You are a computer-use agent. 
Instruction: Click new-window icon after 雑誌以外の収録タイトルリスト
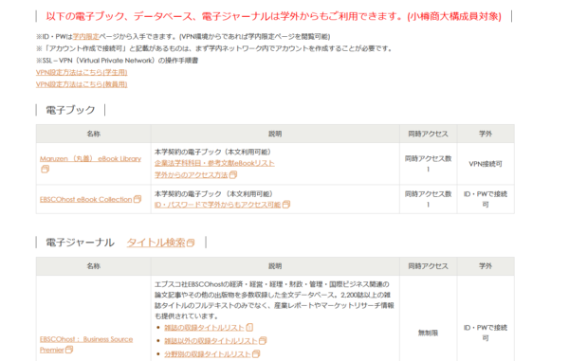(263, 341)
